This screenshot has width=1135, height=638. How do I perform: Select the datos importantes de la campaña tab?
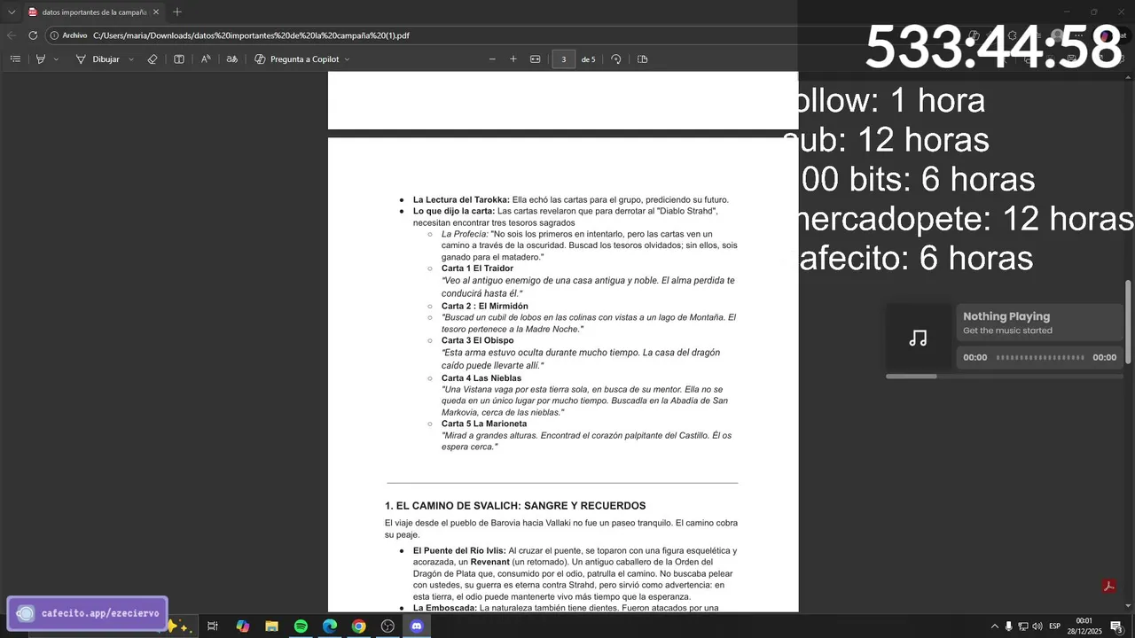(93, 12)
